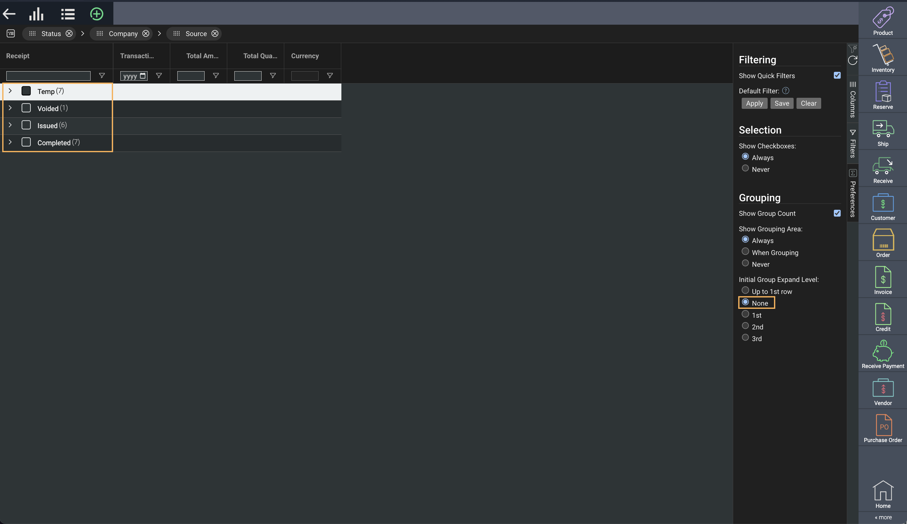The height and width of the screenshot is (524, 907).
Task: Click the Receipt quick filter input
Action: coord(48,76)
